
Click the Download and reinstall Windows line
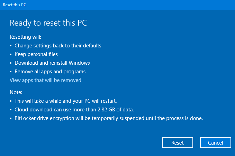pos(52,63)
